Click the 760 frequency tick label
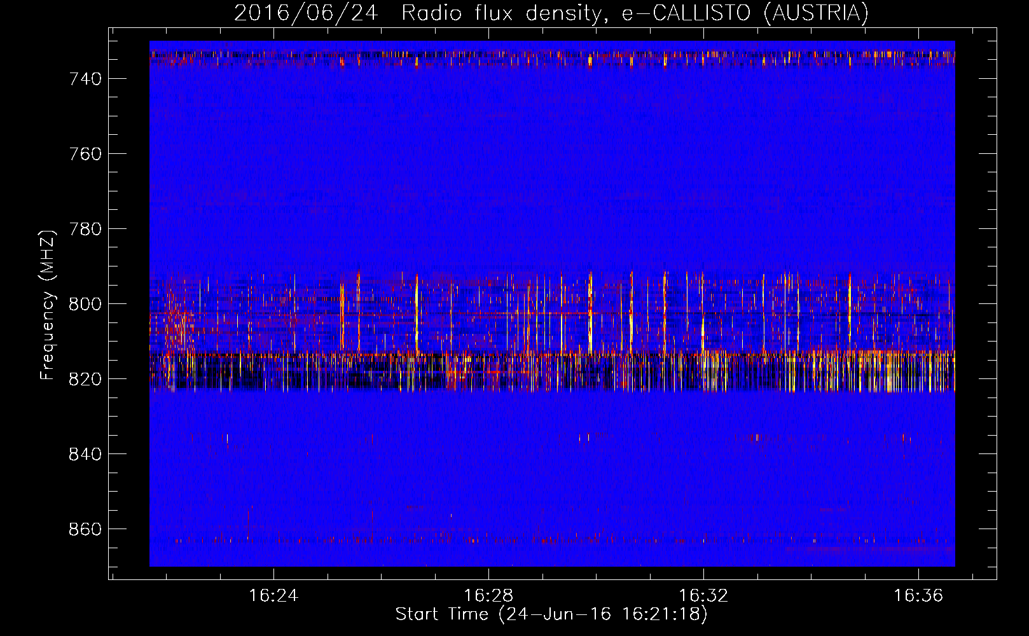Screen dimensions: 1029x636 [85, 154]
